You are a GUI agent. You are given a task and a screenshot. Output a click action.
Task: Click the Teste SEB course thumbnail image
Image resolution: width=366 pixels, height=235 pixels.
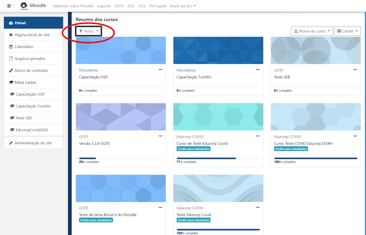point(316,51)
